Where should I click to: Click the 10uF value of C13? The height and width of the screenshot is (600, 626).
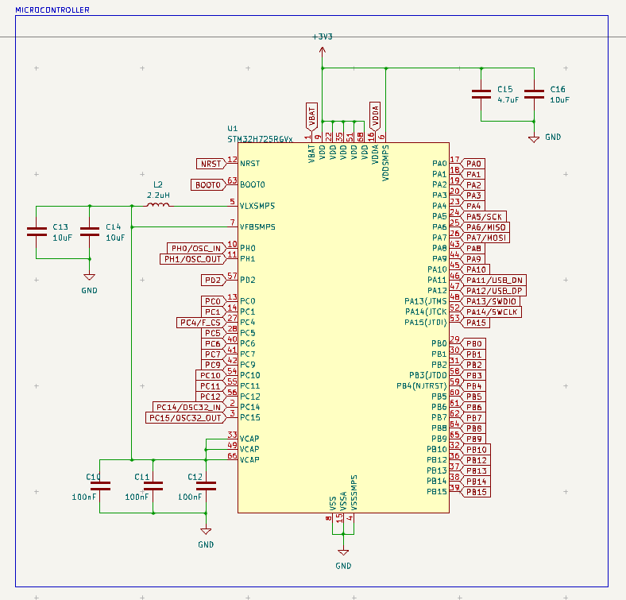[x=62, y=238]
